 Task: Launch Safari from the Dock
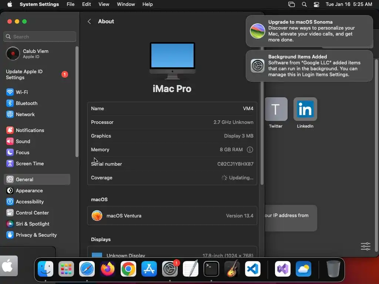87,269
